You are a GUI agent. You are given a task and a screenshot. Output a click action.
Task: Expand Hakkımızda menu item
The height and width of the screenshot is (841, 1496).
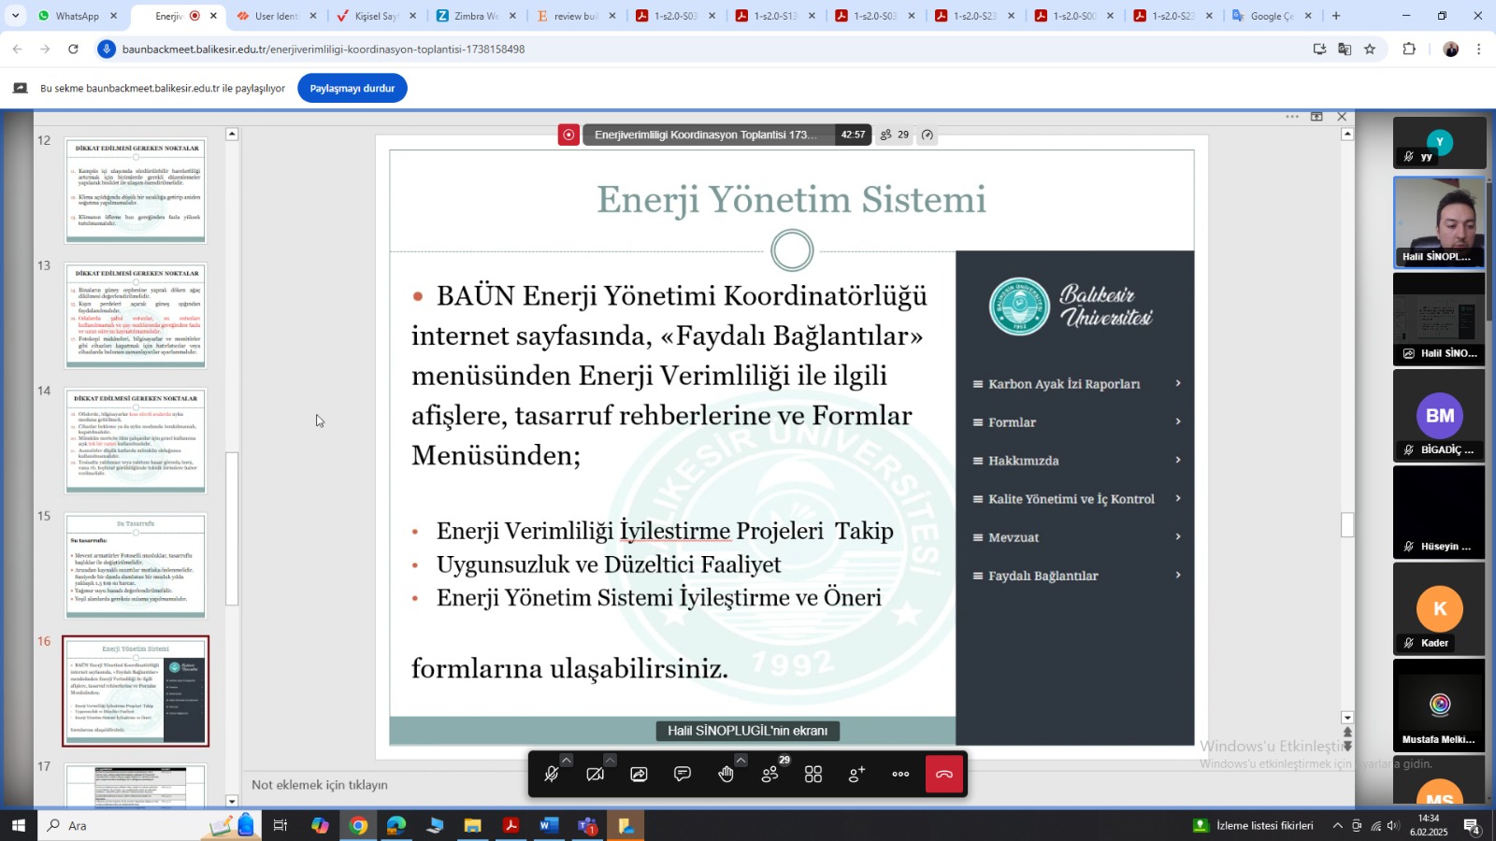click(x=1077, y=461)
